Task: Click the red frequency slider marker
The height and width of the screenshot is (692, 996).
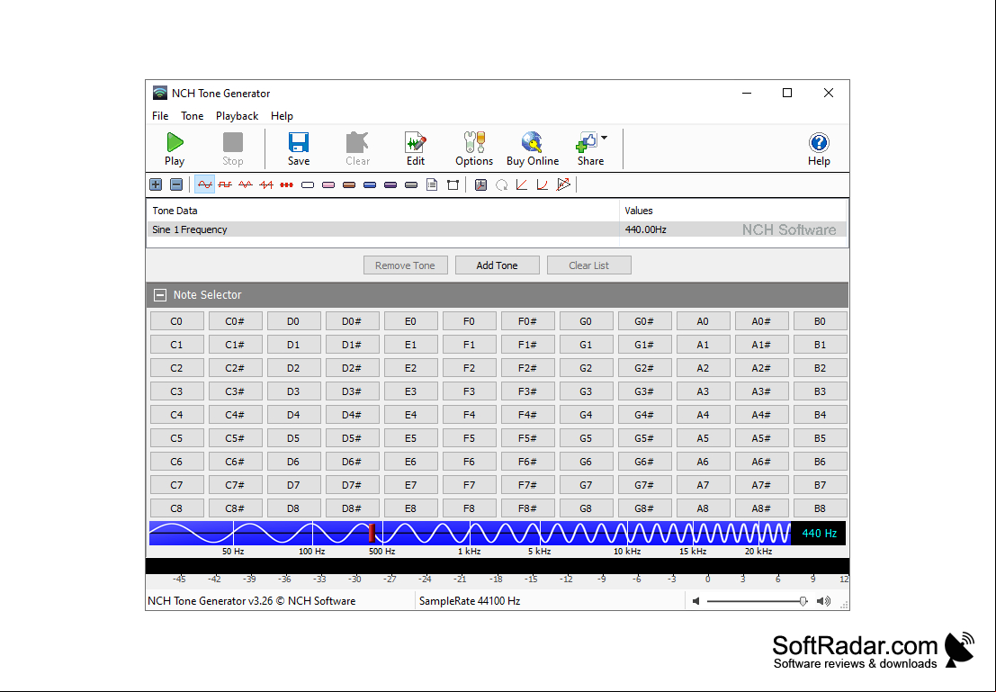Action: pyautogui.click(x=372, y=533)
